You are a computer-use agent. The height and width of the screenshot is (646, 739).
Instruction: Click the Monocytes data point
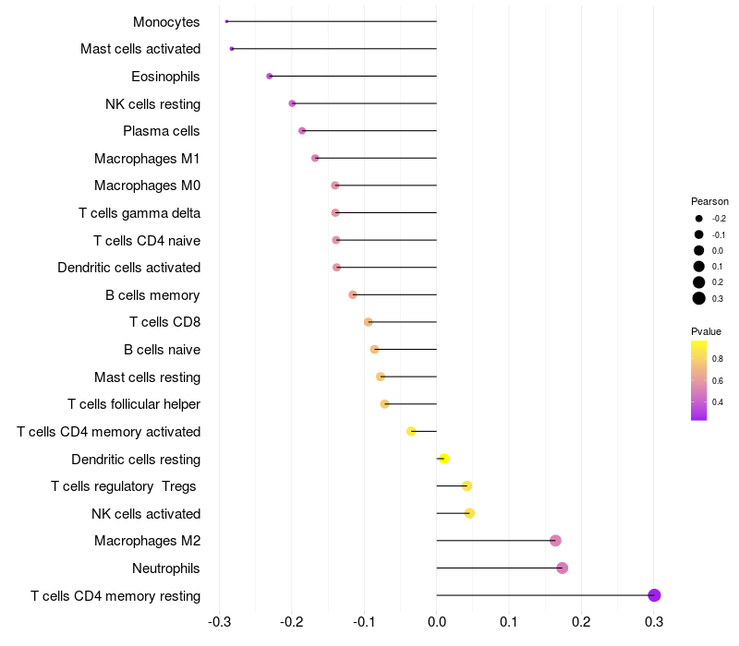coord(226,21)
